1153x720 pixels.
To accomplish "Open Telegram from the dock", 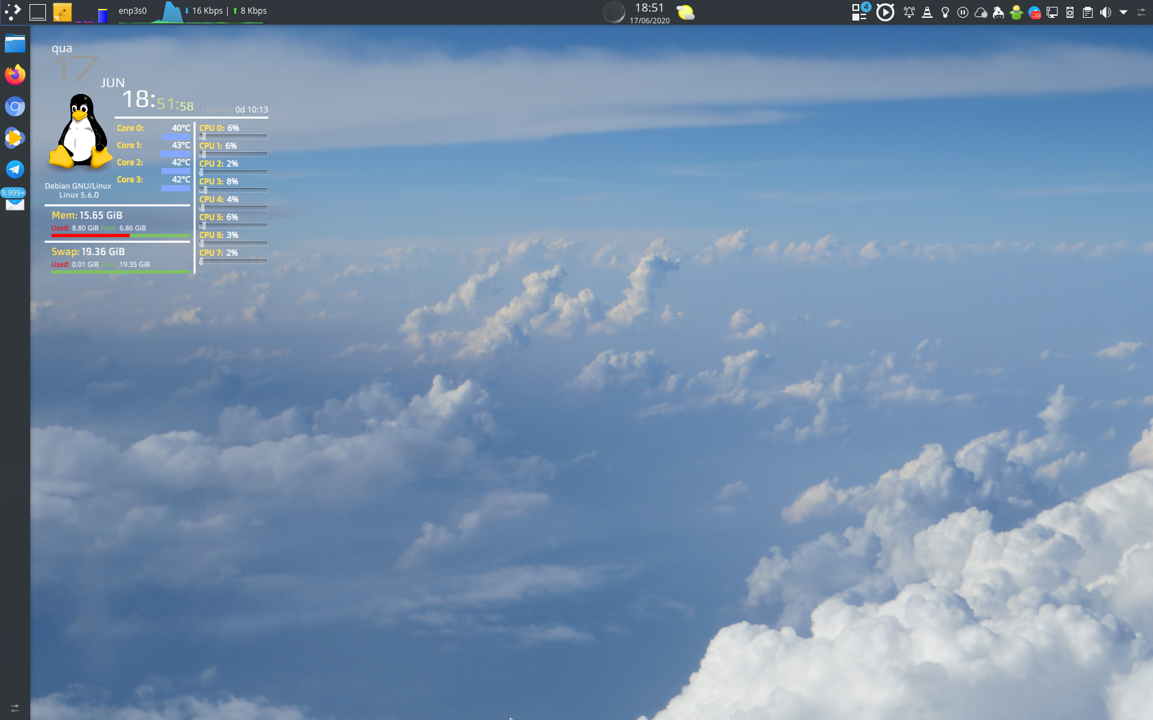I will pos(15,169).
